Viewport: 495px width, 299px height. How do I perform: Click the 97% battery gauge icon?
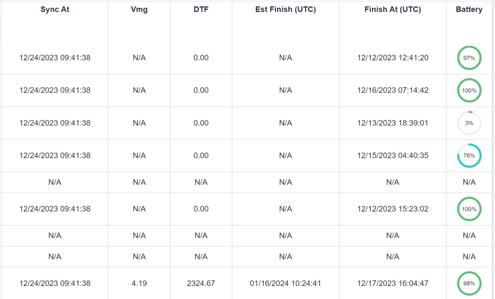point(469,58)
